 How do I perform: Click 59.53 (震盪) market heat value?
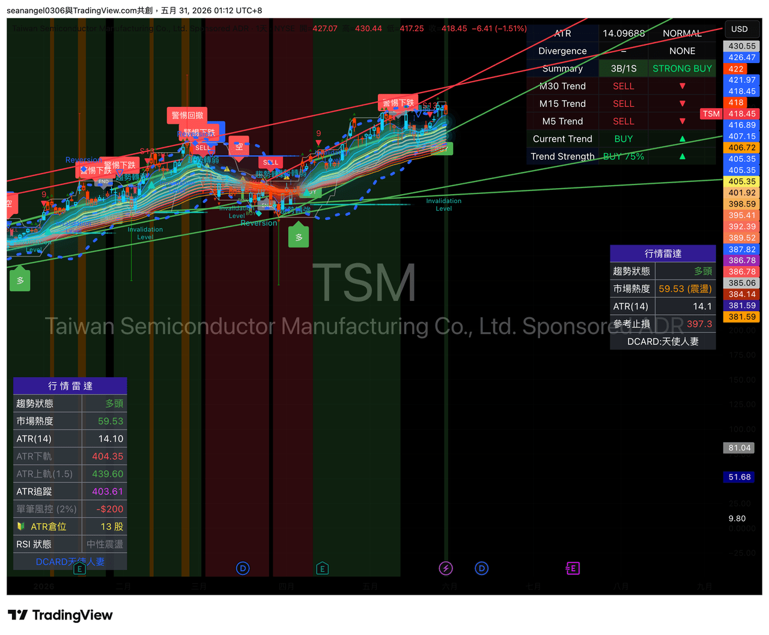click(685, 289)
